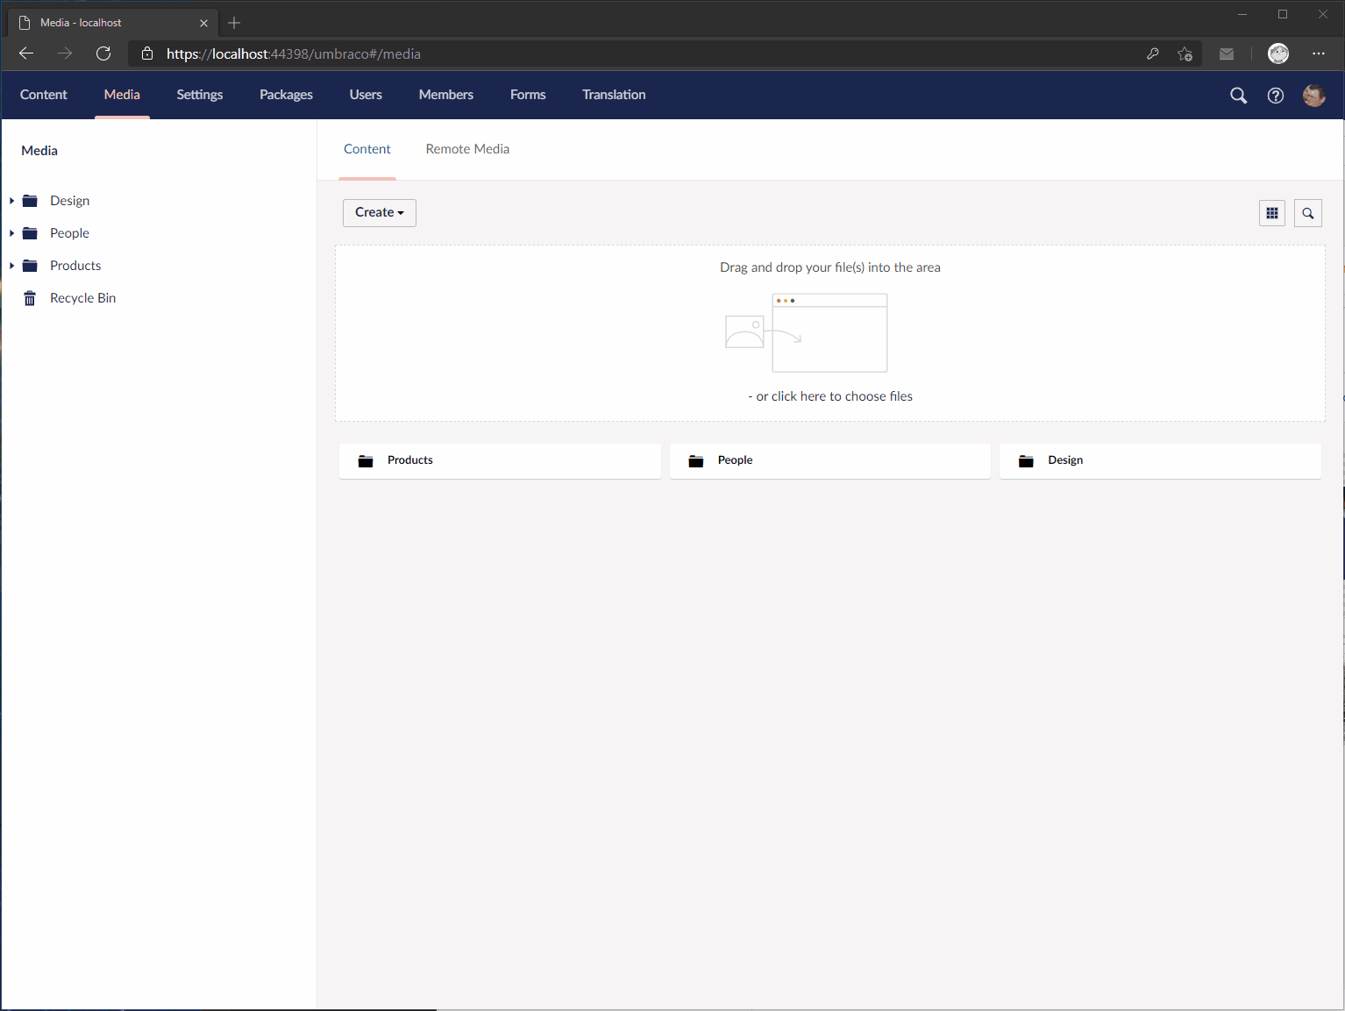Open the Packages section
1345x1011 pixels.
pyautogui.click(x=286, y=95)
